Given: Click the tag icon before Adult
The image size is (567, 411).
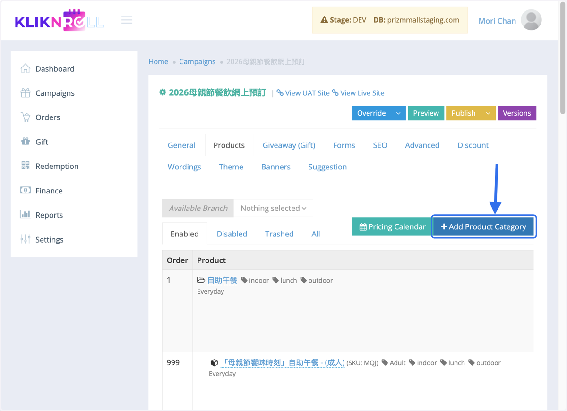Looking at the screenshot, I should (385, 362).
